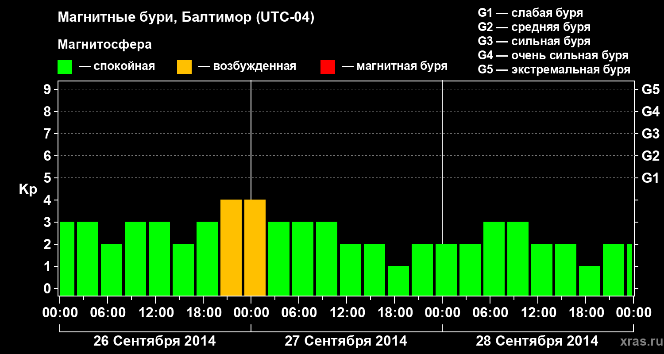The height and width of the screenshot is (354, 664).
Task: Click the 12:00 tick label of 27 September
Action: (347, 313)
